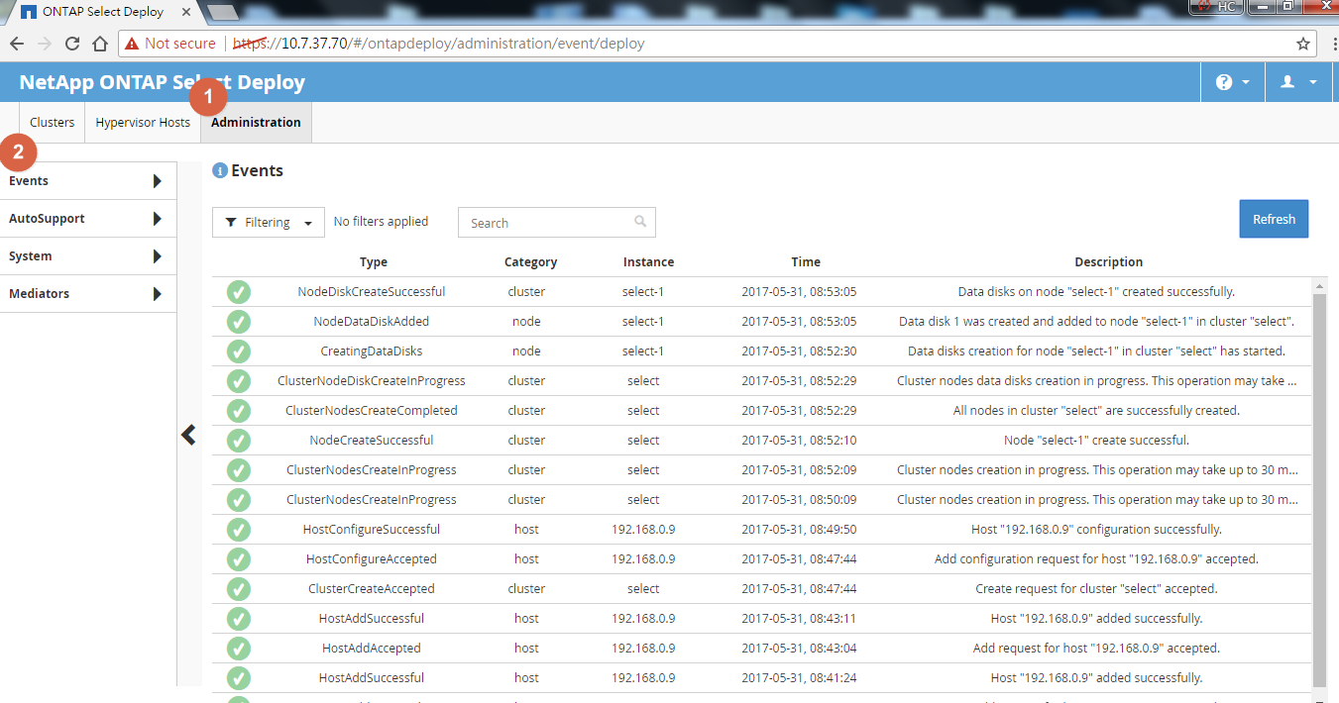Click success icon for HostConfigureSuccessful row
Viewport: 1339px width, 703px height.
(239, 530)
